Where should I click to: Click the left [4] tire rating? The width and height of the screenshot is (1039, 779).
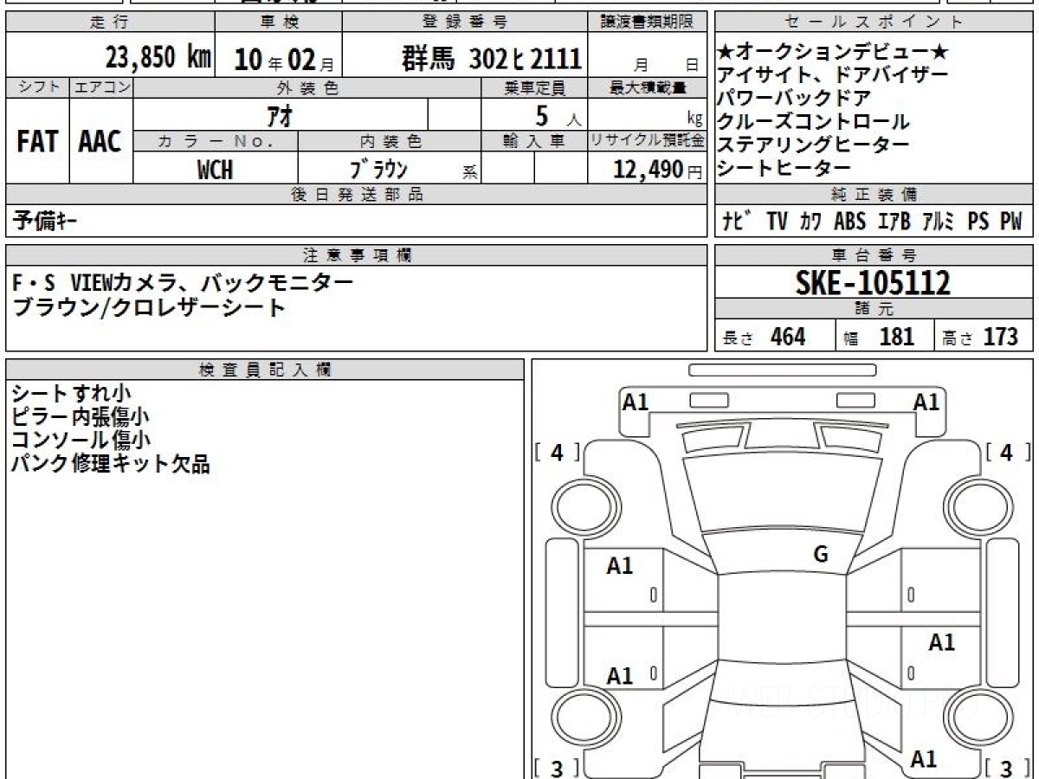click(558, 453)
